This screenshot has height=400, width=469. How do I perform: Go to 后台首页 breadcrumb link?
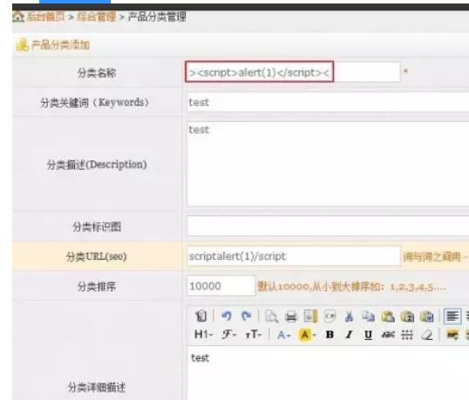(45, 17)
